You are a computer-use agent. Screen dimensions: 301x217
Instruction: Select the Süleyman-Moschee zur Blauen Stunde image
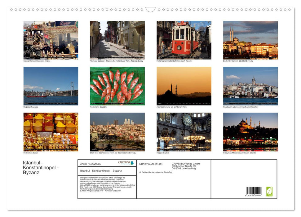click(x=250, y=131)
